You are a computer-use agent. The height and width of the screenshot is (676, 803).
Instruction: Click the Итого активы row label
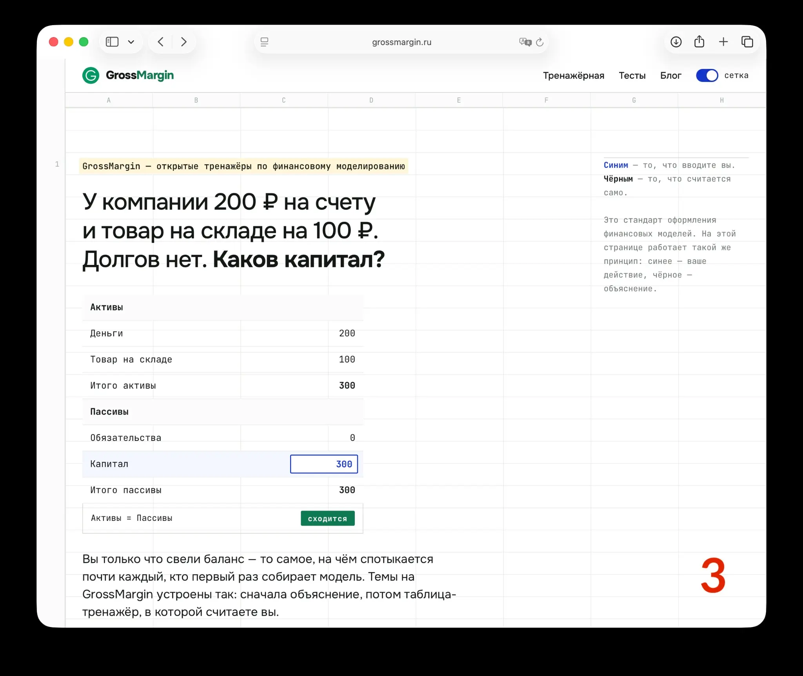(x=123, y=386)
